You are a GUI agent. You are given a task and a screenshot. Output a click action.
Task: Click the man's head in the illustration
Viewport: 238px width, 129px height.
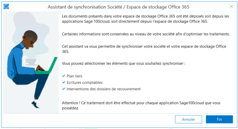pos(30,39)
